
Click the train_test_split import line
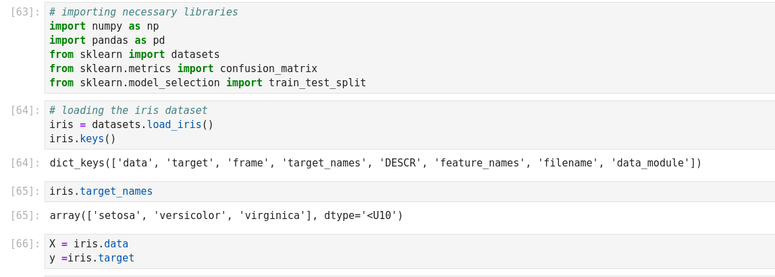207,83
